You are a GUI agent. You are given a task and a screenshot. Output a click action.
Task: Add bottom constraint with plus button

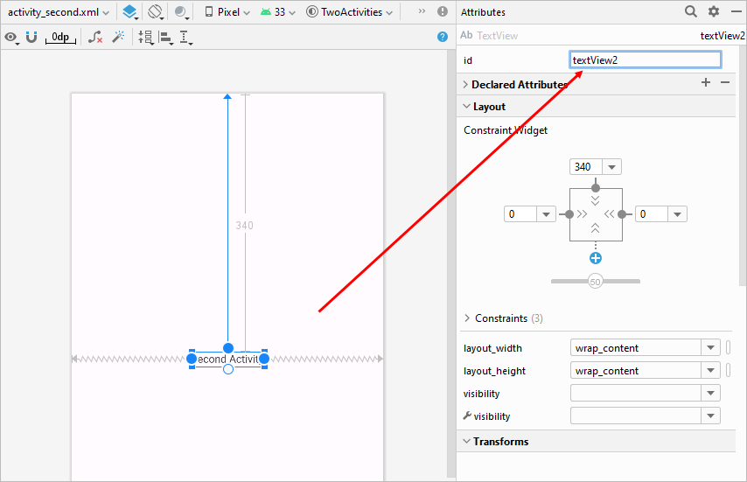[596, 258]
